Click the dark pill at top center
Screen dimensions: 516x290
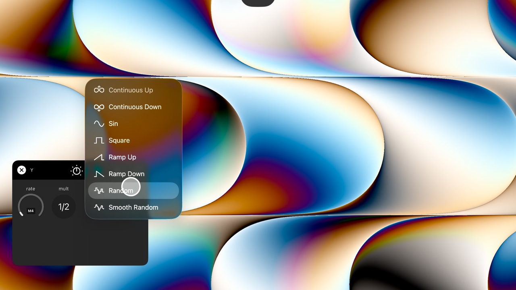(258, 3)
